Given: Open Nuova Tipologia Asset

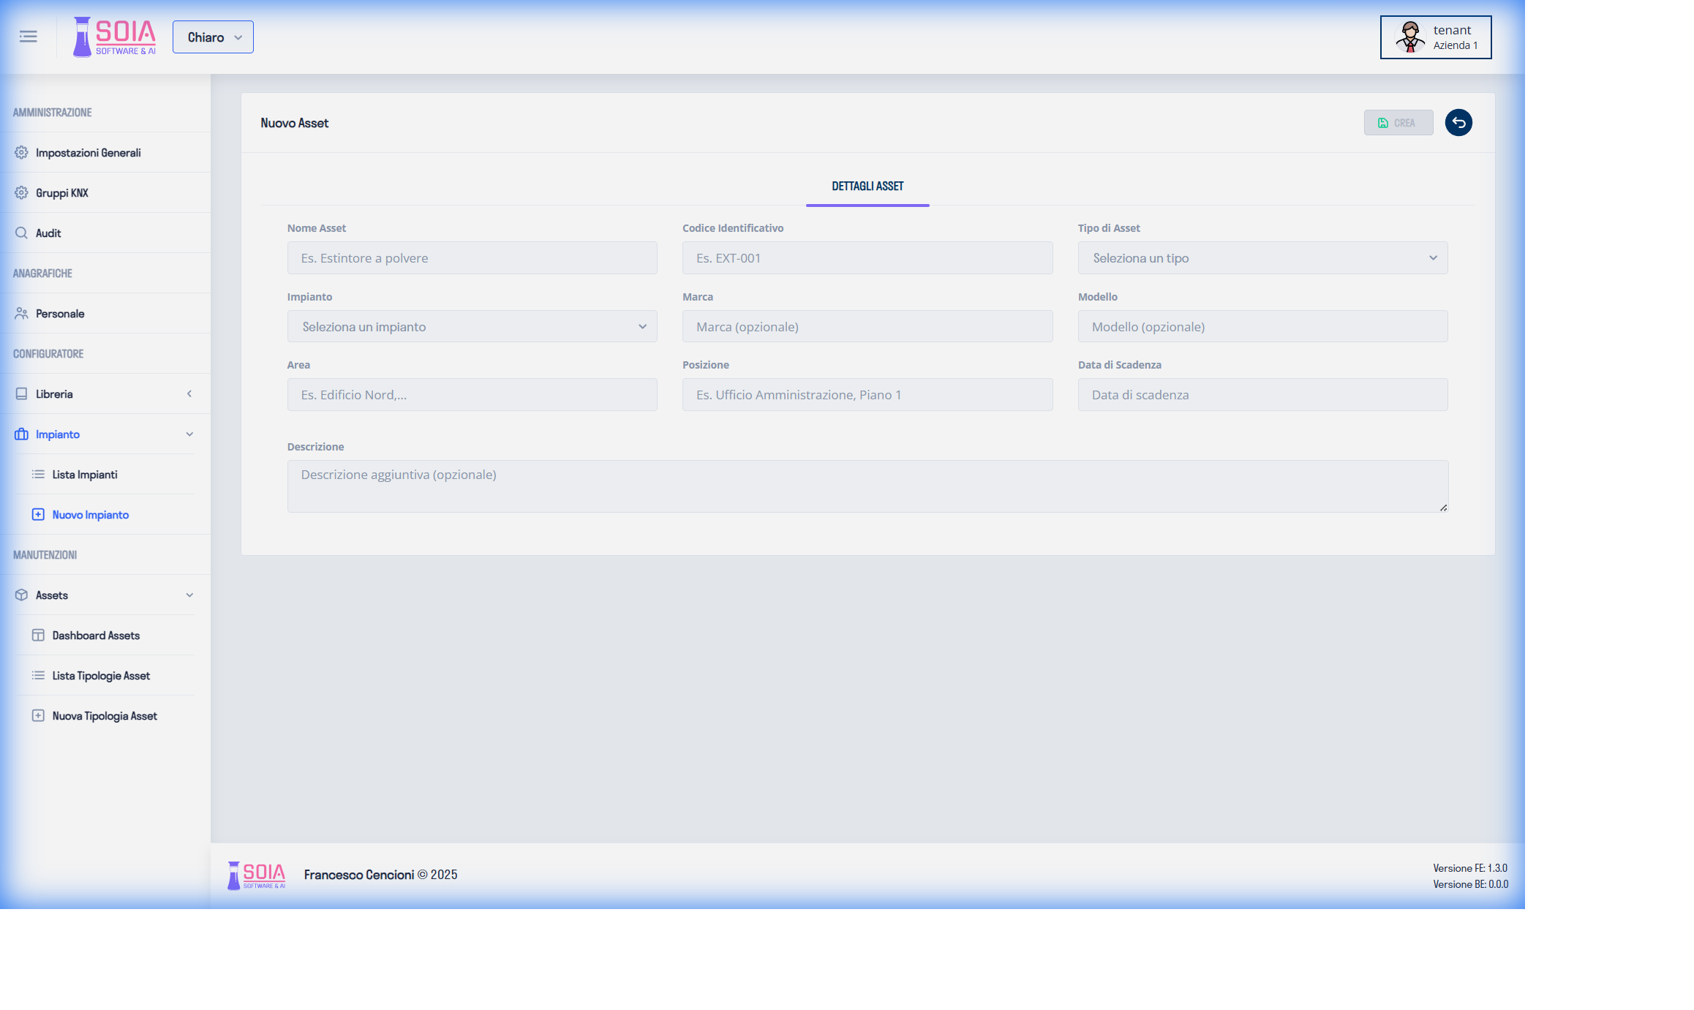Looking at the screenshot, I should coord(104,715).
